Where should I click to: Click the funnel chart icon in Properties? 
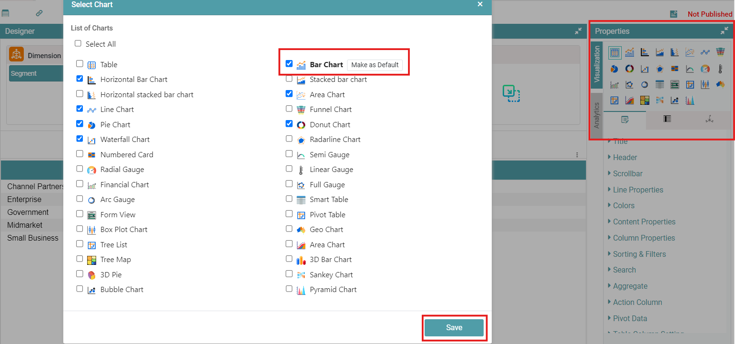point(721,52)
